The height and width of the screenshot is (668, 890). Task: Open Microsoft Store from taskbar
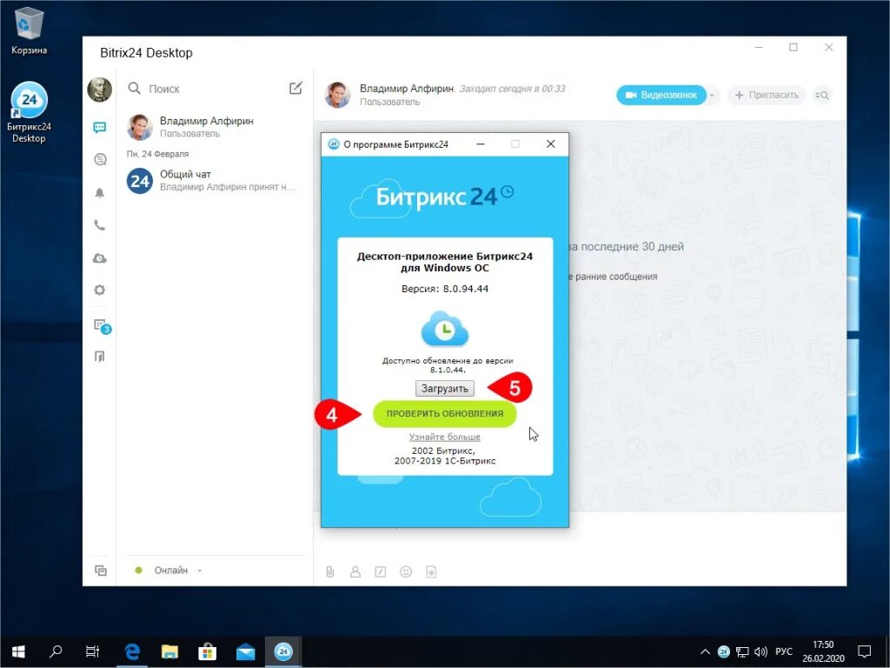[x=207, y=651]
